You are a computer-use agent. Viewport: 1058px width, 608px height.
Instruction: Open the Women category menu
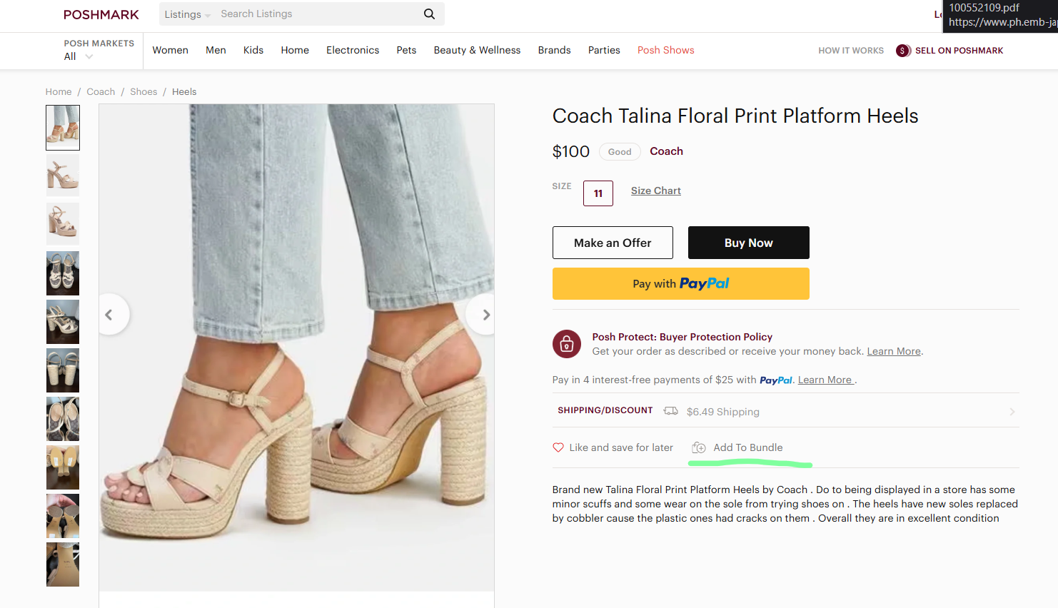[x=171, y=50]
